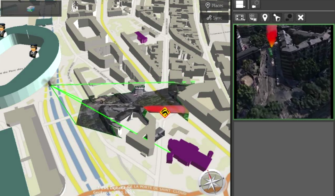Click the location pin icon in video toolbar

point(265,17)
